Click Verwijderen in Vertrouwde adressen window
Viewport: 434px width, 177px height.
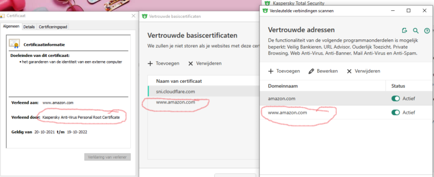click(363, 71)
